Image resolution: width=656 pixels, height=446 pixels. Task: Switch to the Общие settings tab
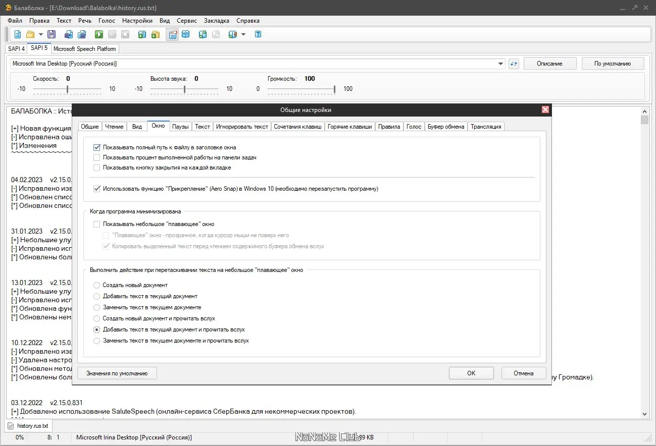click(90, 127)
